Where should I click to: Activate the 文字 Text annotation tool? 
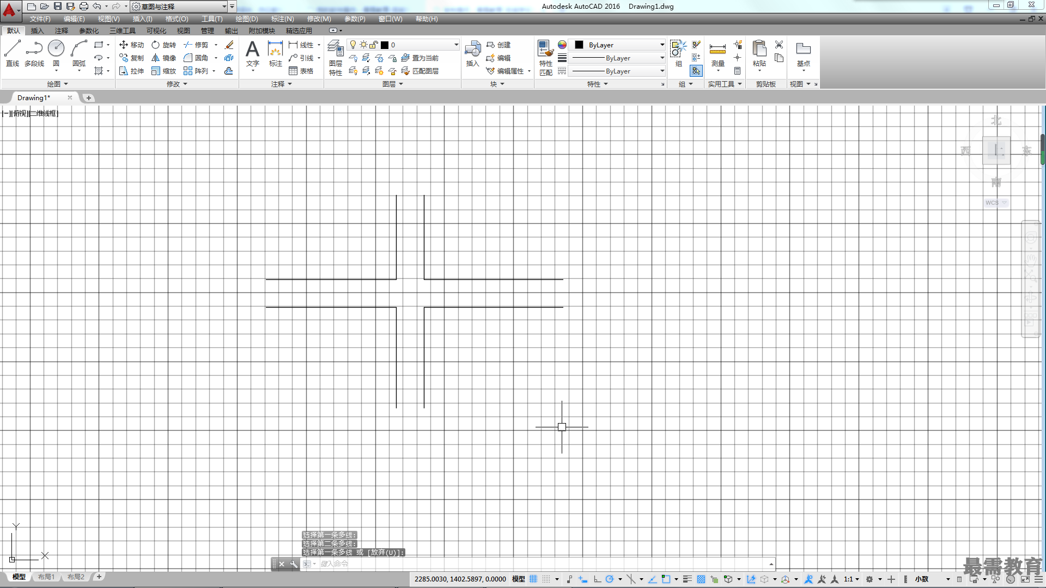(x=252, y=54)
